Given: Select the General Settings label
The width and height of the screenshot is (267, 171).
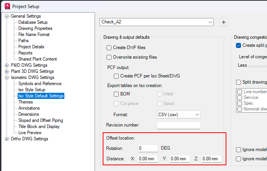Looking at the screenshot, I should pyautogui.click(x=26, y=16).
